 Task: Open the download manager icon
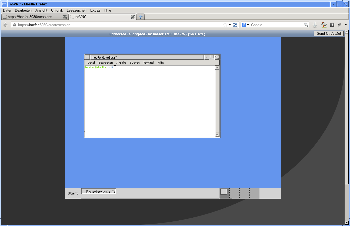[x=332, y=25]
